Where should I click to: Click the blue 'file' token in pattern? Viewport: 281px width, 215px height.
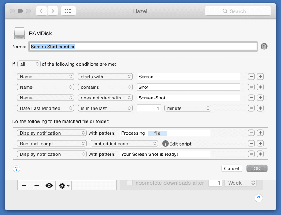157,133
